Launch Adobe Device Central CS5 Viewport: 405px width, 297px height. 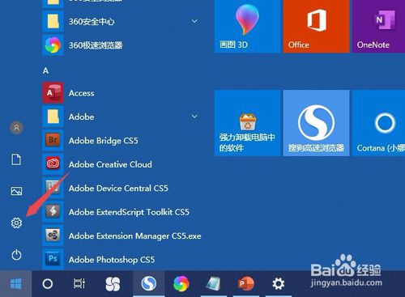click(123, 188)
